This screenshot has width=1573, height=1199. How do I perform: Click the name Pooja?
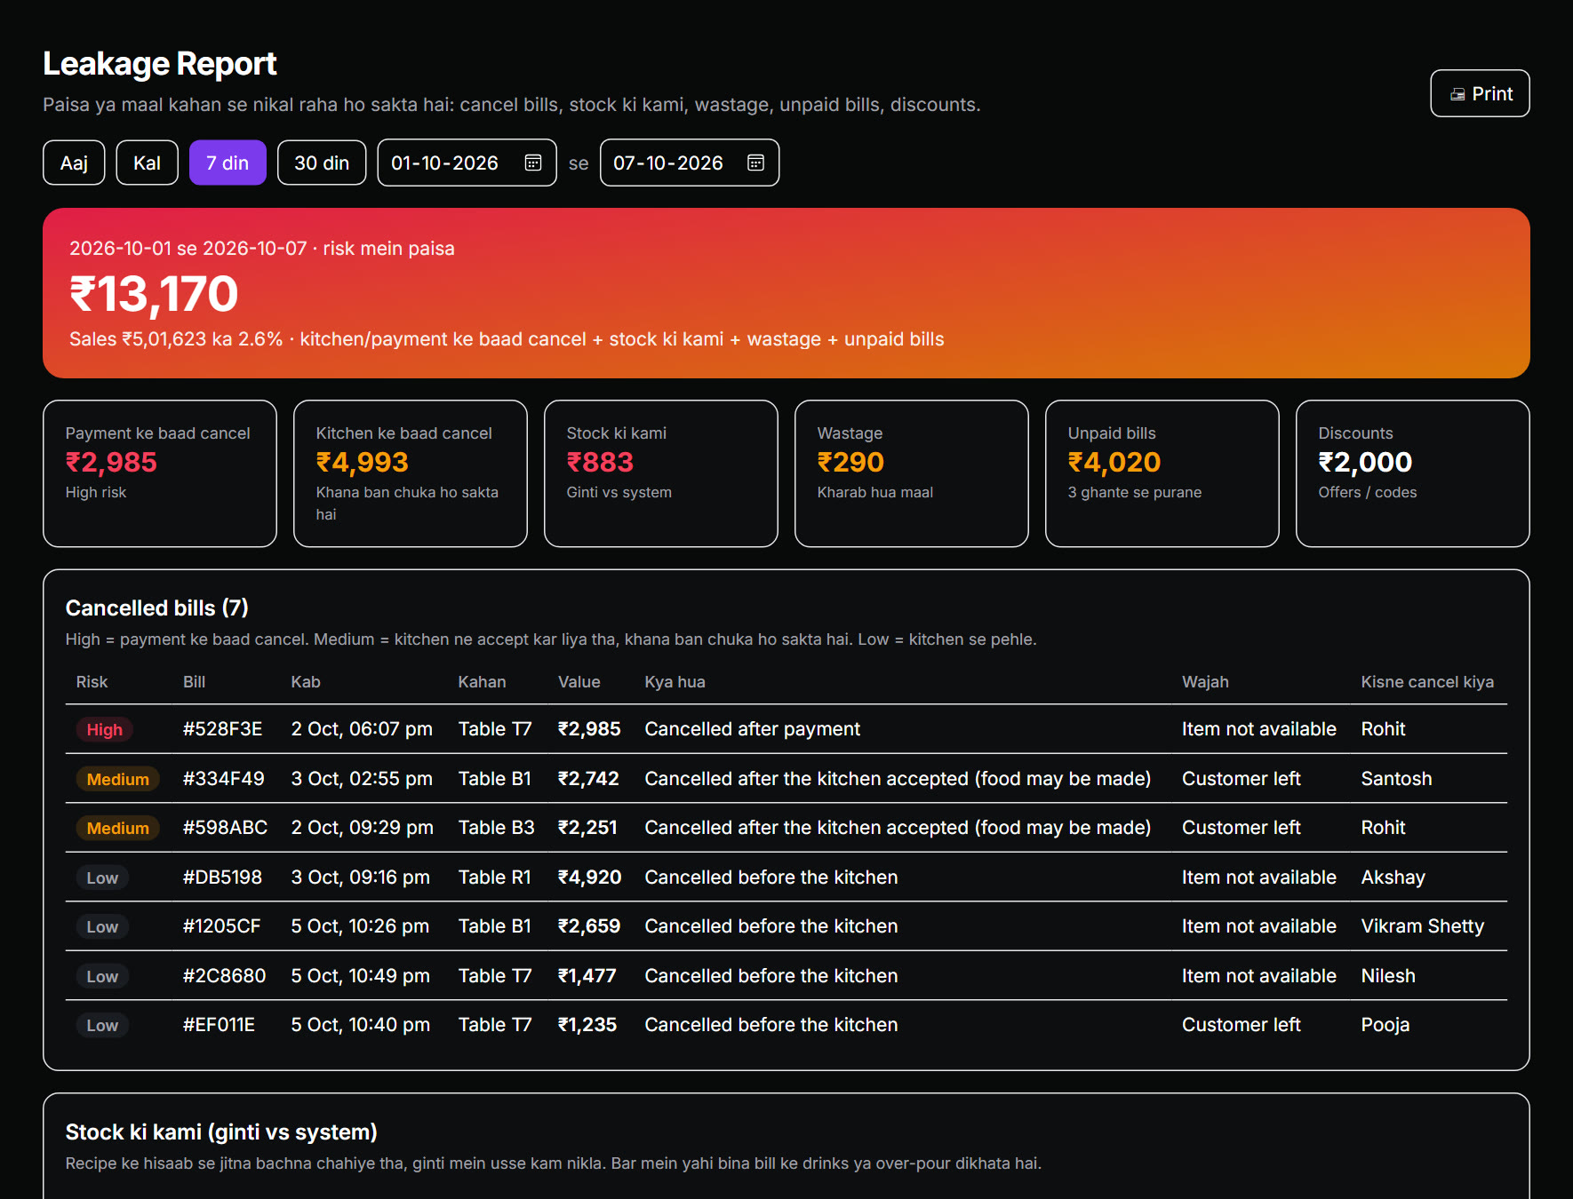[x=1385, y=1025]
